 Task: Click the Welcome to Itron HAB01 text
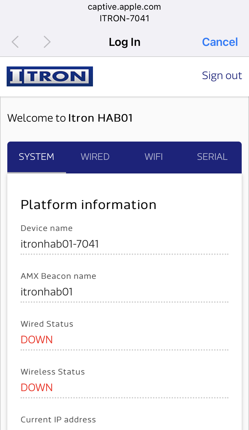(x=70, y=118)
